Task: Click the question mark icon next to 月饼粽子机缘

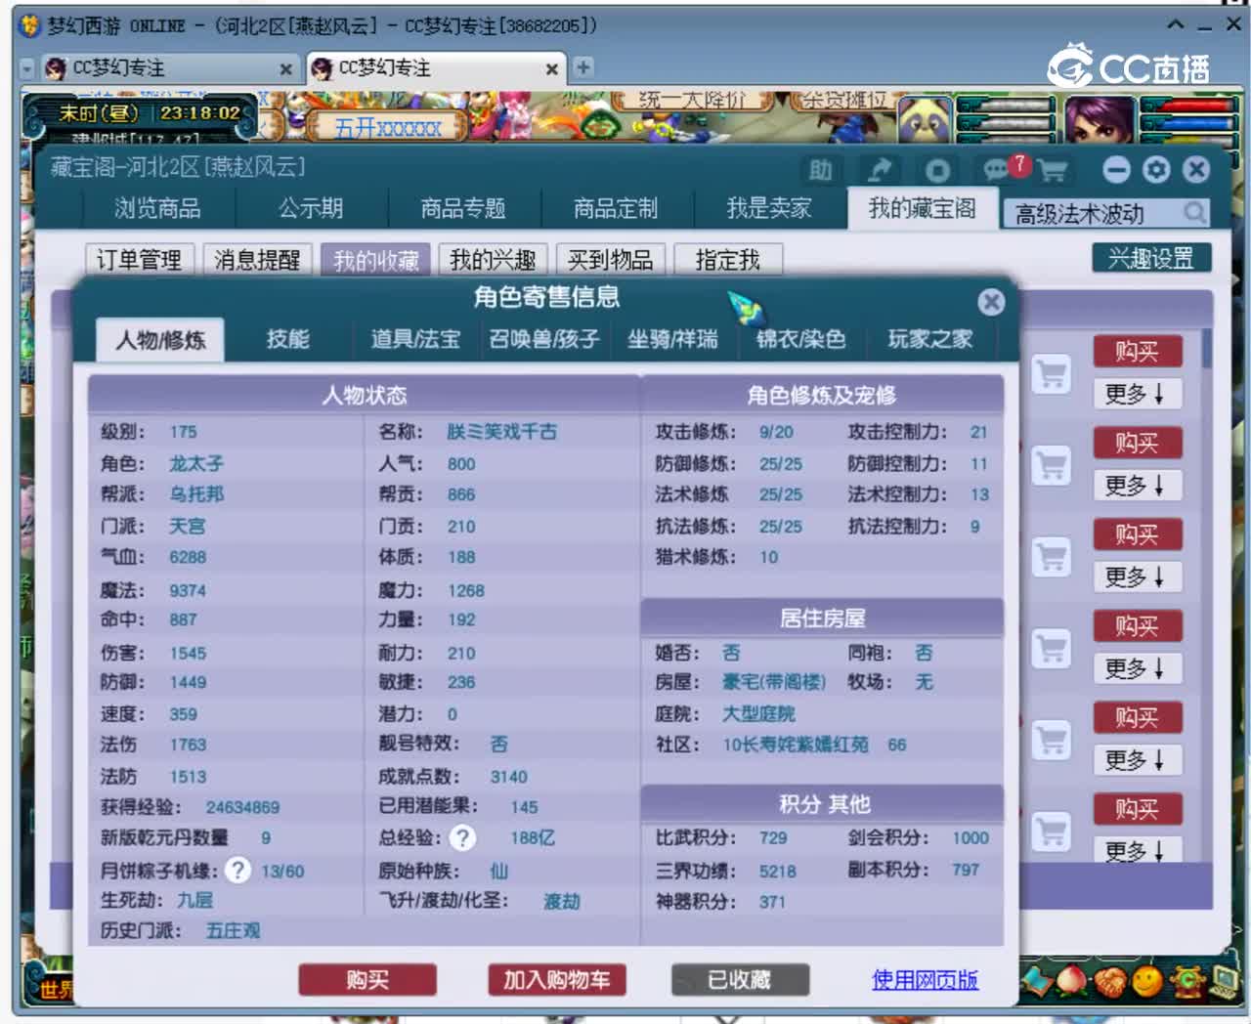Action: pyautogui.click(x=237, y=870)
